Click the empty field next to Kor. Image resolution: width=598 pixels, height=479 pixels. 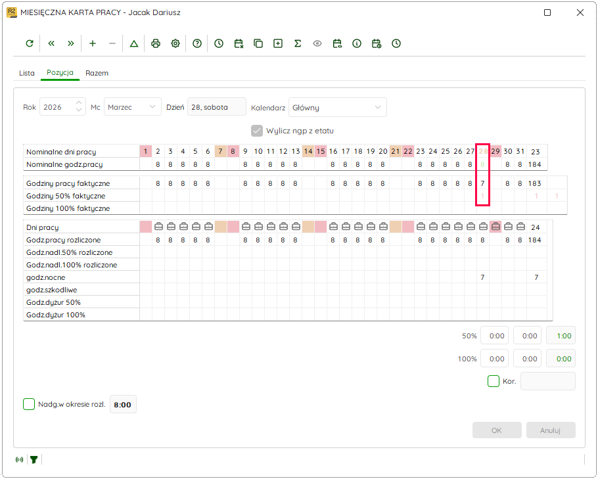pyautogui.click(x=548, y=381)
